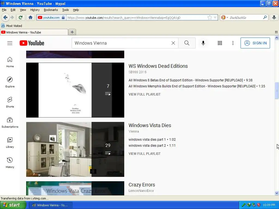Open the File menu

pyautogui.click(x=4, y=10)
